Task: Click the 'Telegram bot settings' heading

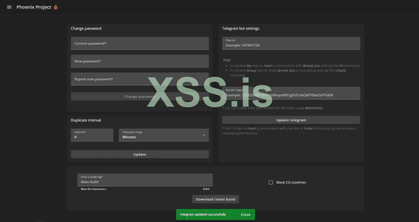Action: 241,28
